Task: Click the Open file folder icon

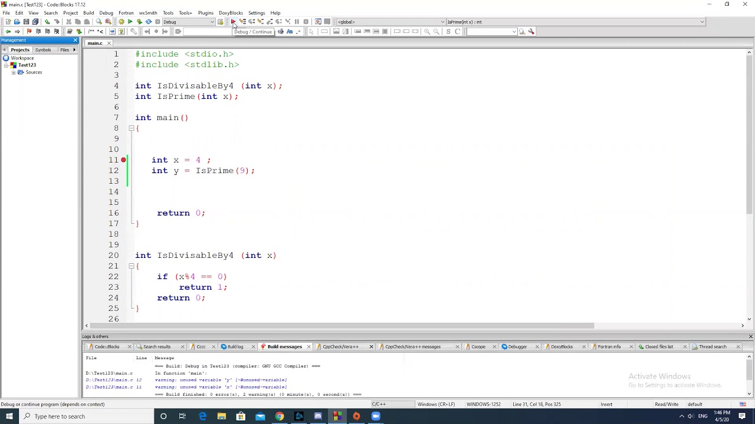Action: pyautogui.click(x=17, y=22)
